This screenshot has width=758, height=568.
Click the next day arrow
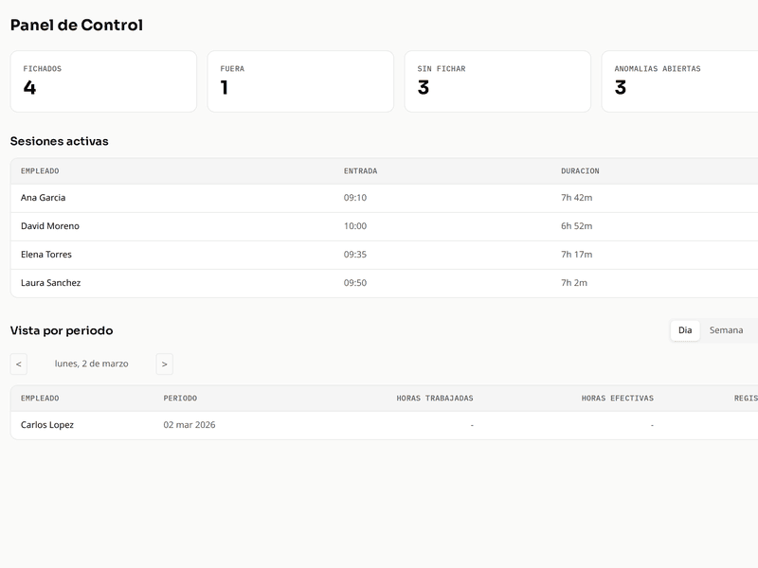(165, 364)
